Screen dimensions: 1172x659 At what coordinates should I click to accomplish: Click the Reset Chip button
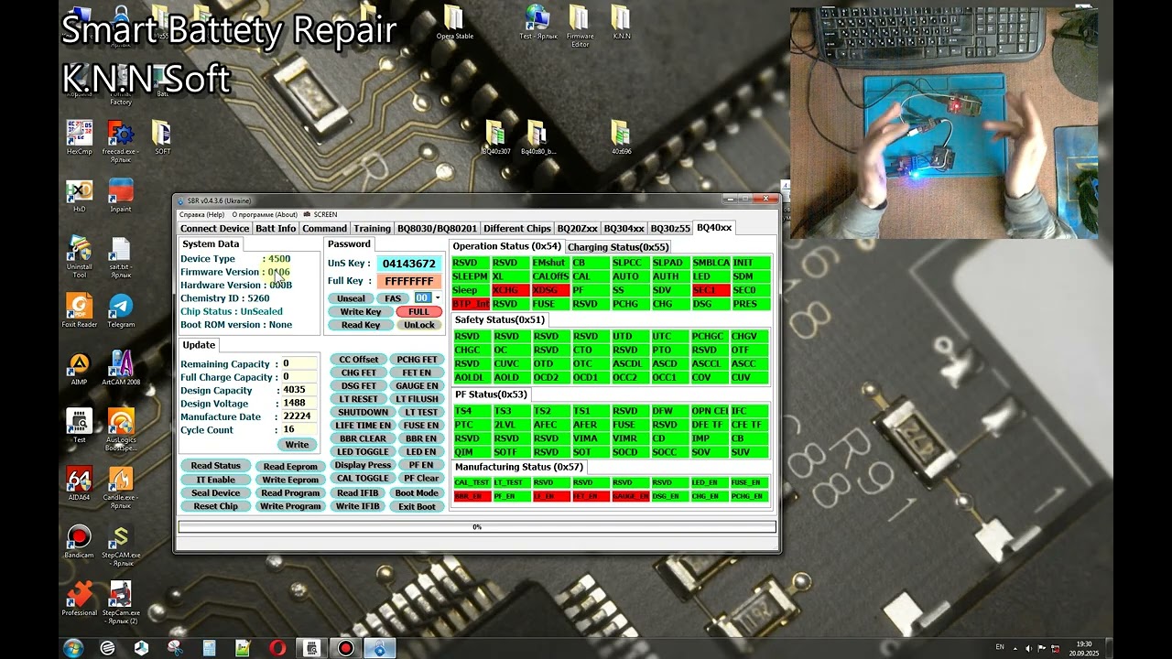(x=216, y=506)
